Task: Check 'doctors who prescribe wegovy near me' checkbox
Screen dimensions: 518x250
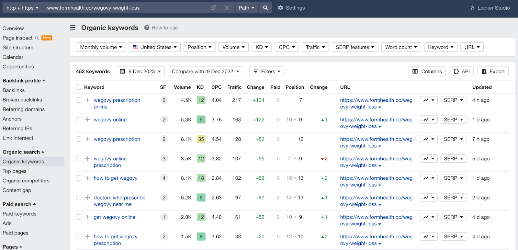Action: [79, 197]
